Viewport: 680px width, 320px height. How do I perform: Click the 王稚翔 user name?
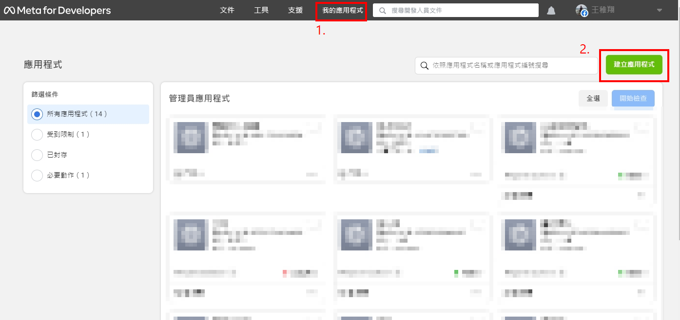click(602, 10)
